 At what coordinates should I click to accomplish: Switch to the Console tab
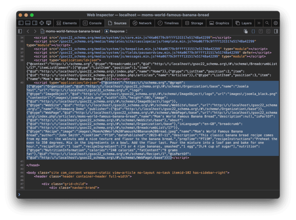pyautogui.click(x=92, y=23)
